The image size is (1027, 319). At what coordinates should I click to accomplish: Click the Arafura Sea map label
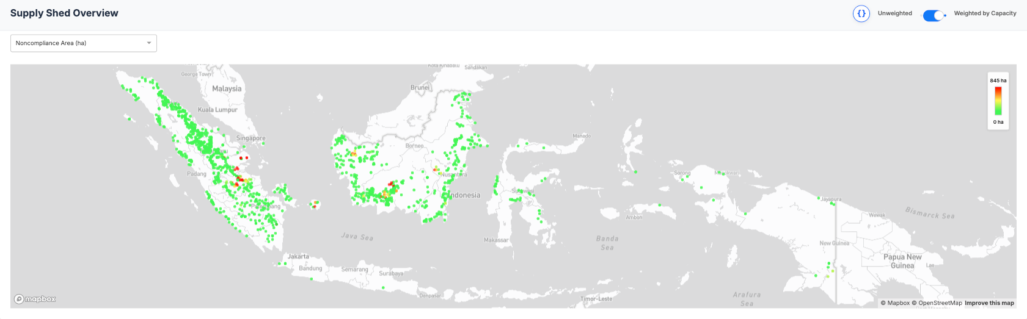tap(747, 299)
